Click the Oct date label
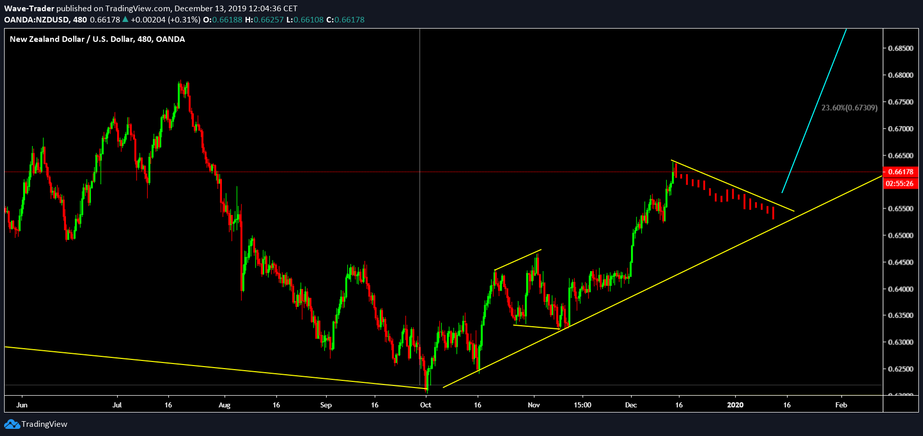923x436 pixels. click(425, 405)
